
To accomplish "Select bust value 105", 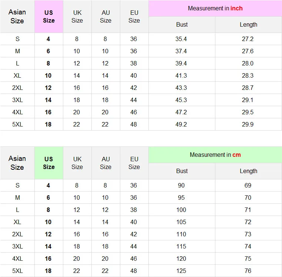I will (x=181, y=222).
